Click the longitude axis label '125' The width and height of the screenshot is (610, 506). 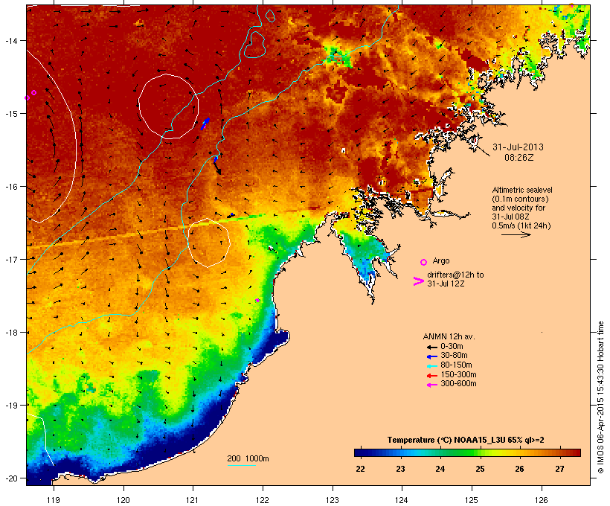click(472, 500)
